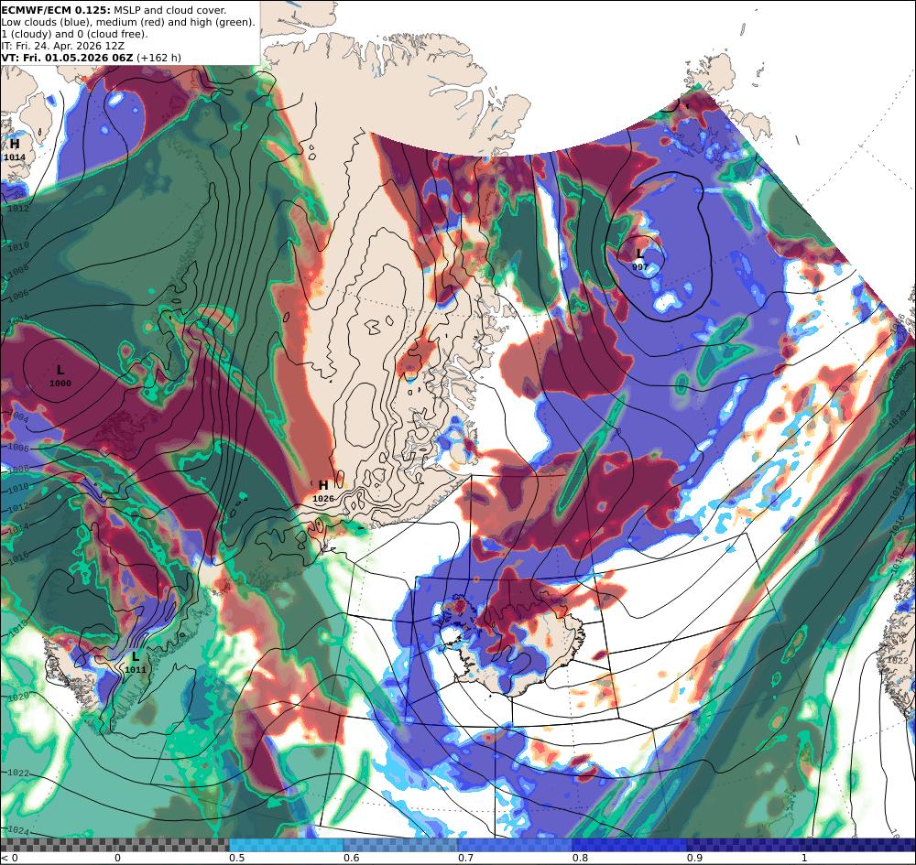Viewport: 916px width, 865px height.
Task: Click the 1018 isobar label at left edge
Action: pyautogui.click(x=18, y=628)
